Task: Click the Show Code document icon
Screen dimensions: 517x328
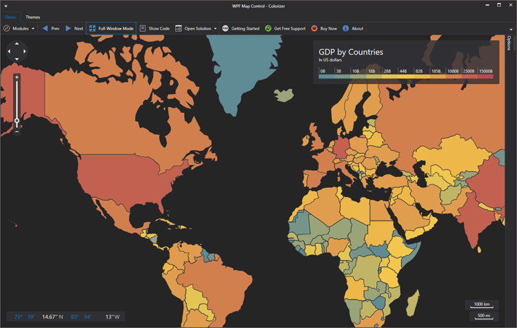Action: (x=143, y=28)
